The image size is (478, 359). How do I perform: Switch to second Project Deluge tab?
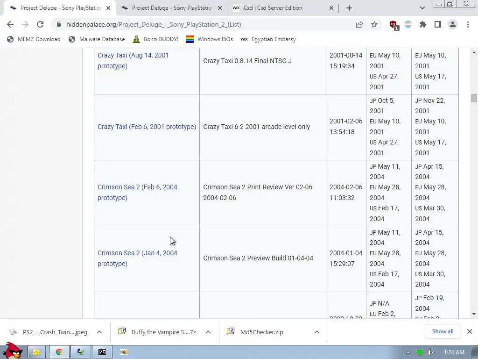click(x=171, y=8)
